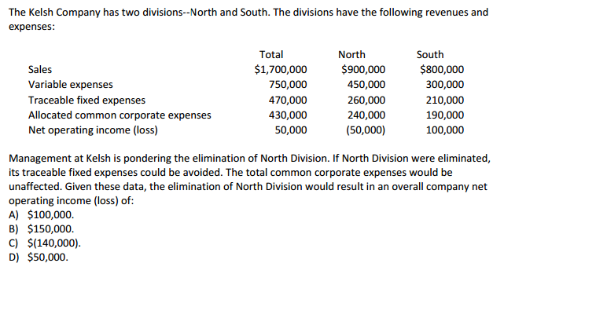Choose answer B) $150,000
The image size is (607, 318).
tap(42, 229)
